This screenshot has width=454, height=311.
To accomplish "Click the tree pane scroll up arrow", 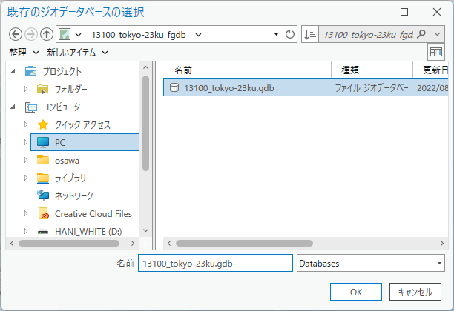I will 145,67.
